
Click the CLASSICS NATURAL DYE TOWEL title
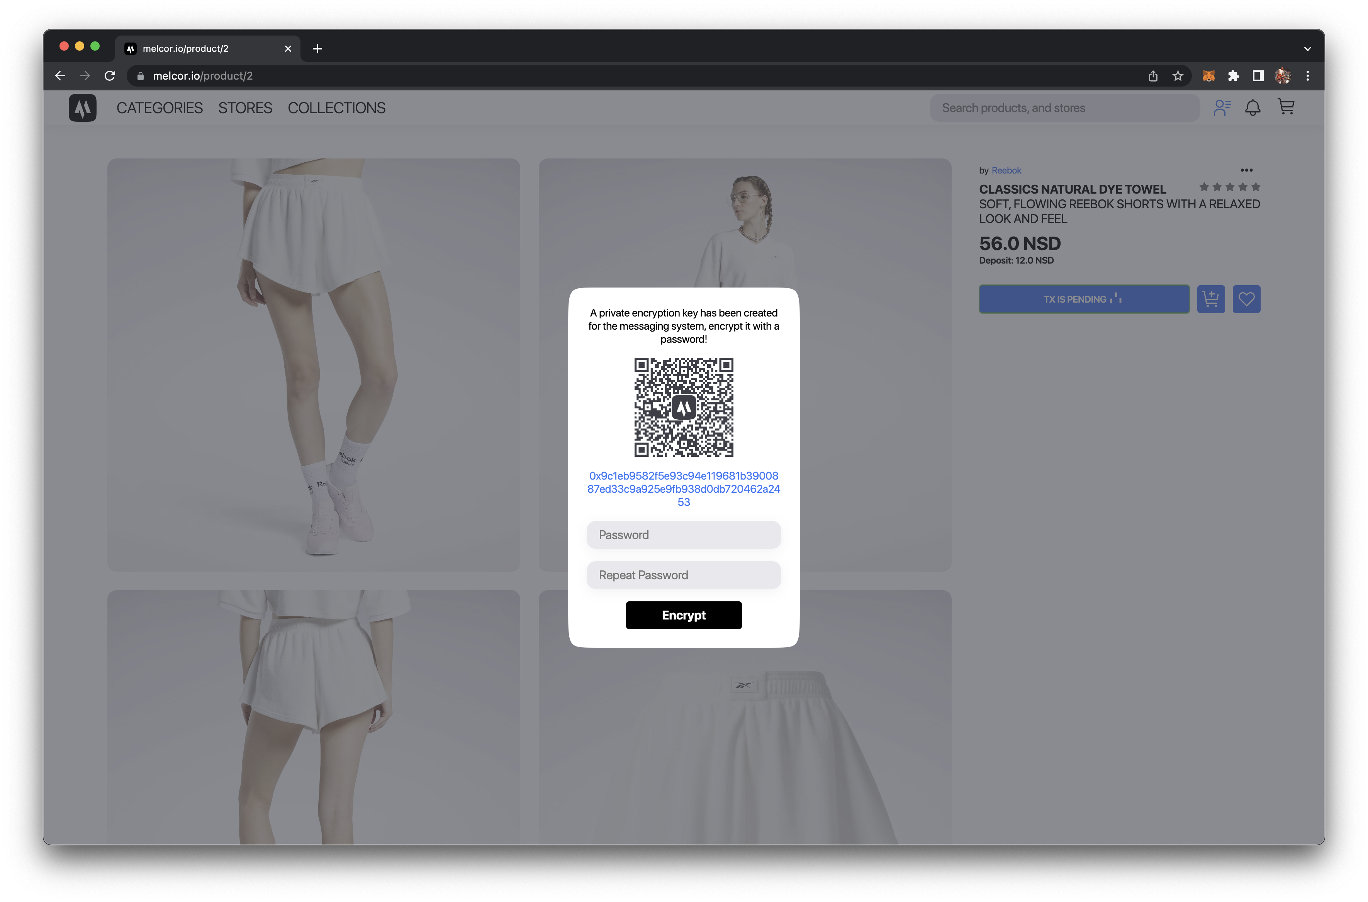pyautogui.click(x=1073, y=189)
